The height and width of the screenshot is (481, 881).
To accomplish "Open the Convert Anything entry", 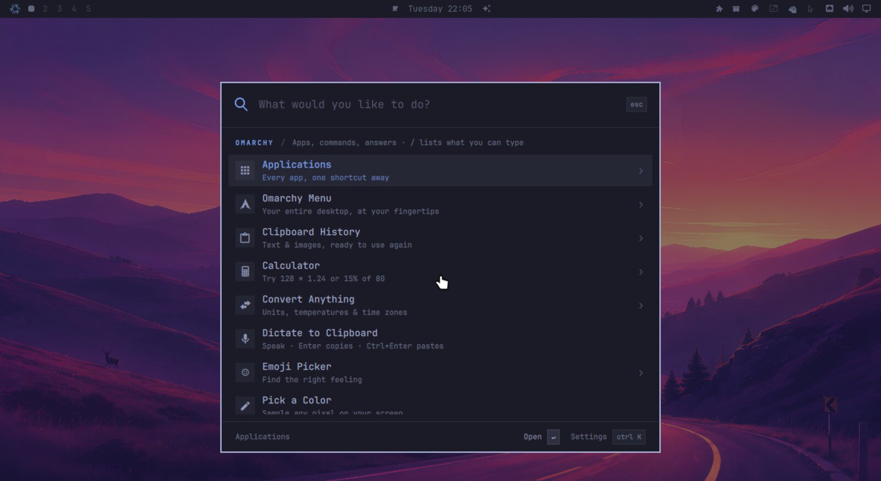I will tap(440, 305).
